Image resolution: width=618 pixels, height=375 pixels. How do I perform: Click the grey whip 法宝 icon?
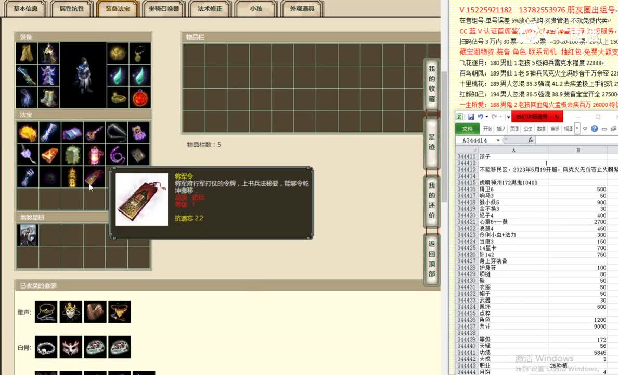tap(117, 133)
